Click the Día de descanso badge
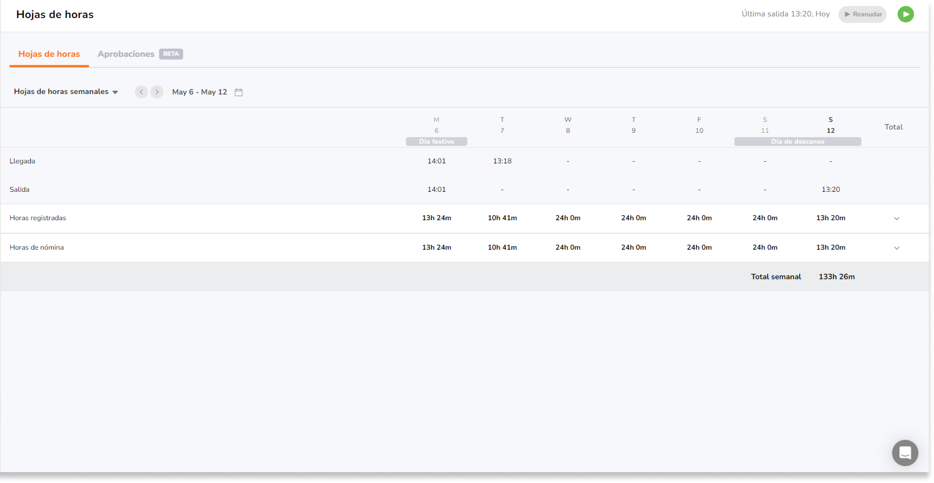The image size is (934, 483). coord(798,142)
